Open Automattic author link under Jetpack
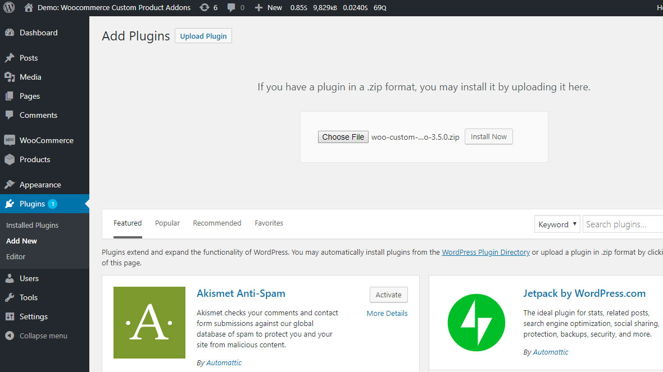This screenshot has height=372, width=663. tap(551, 352)
